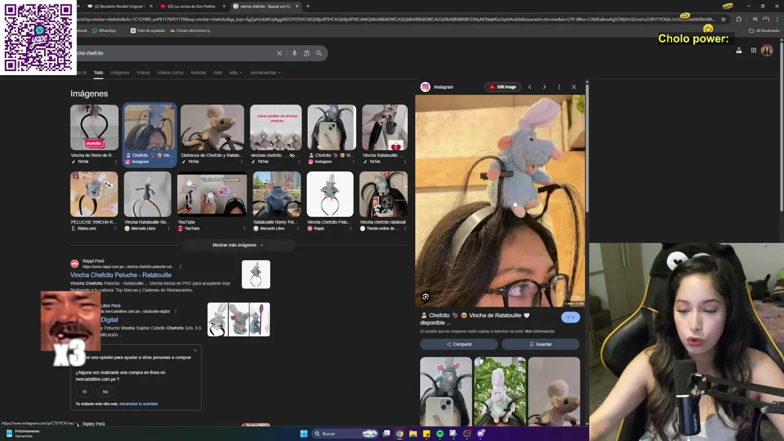
Task: Open a new browser tab
Action: (x=308, y=6)
